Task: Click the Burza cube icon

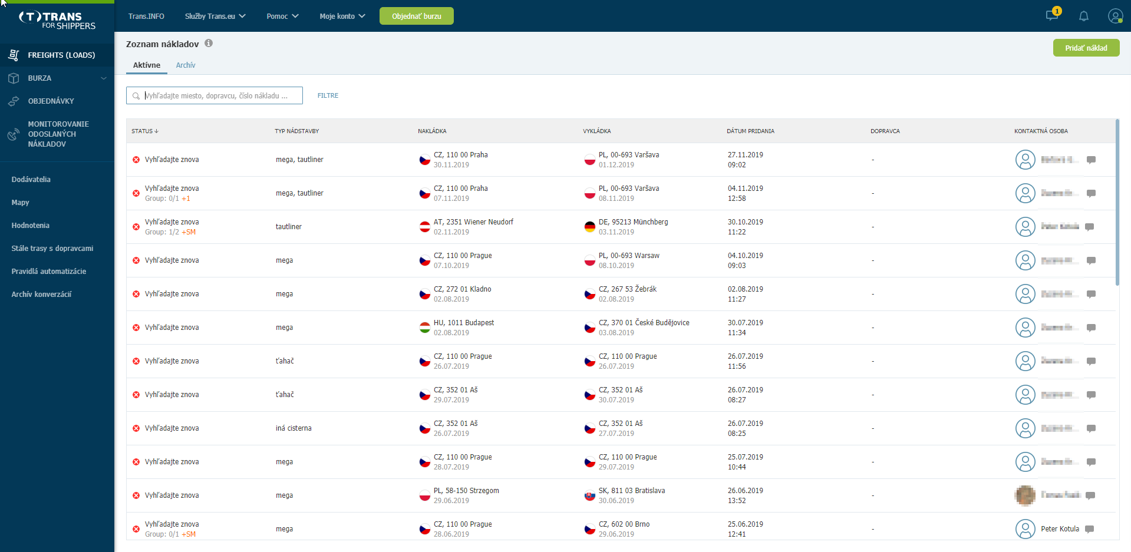Action: pos(14,78)
